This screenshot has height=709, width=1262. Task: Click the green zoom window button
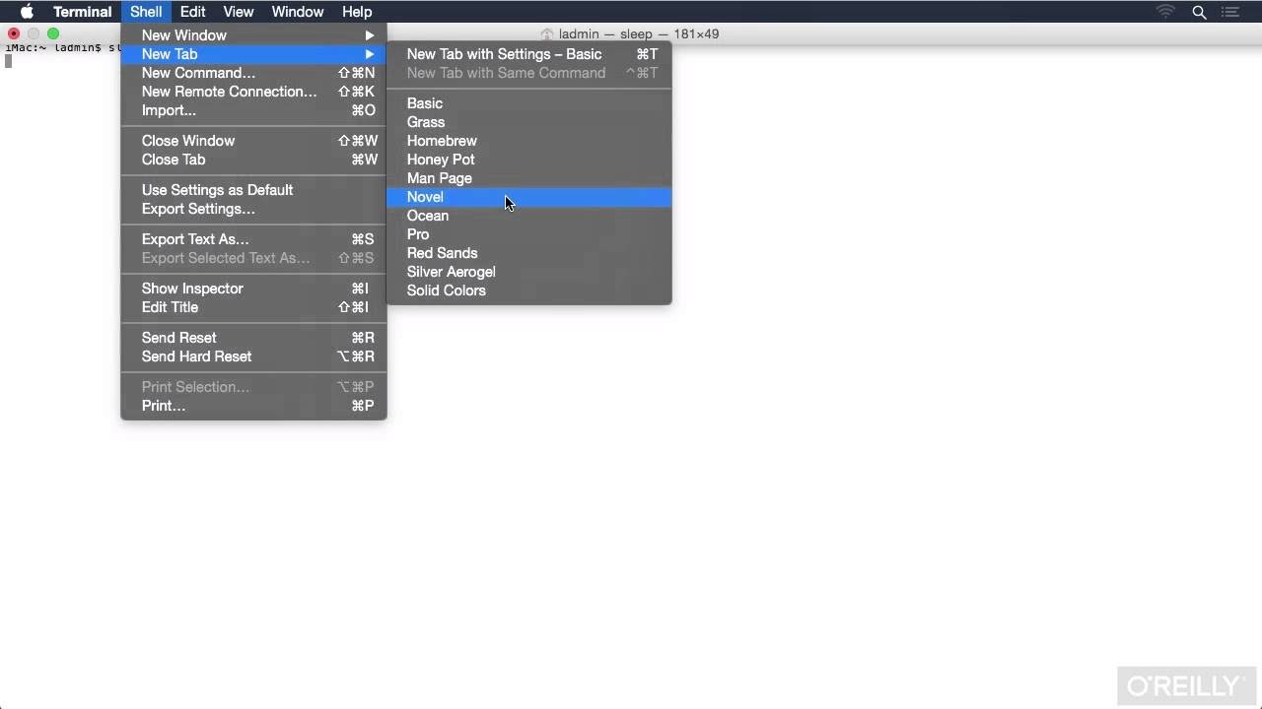pos(53,33)
